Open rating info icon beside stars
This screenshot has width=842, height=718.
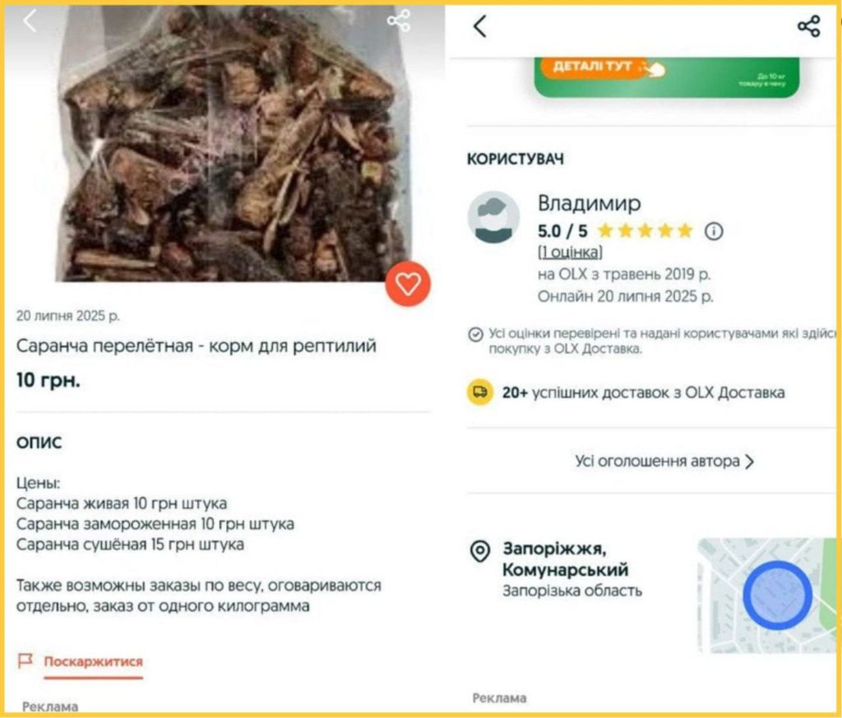coord(714,231)
